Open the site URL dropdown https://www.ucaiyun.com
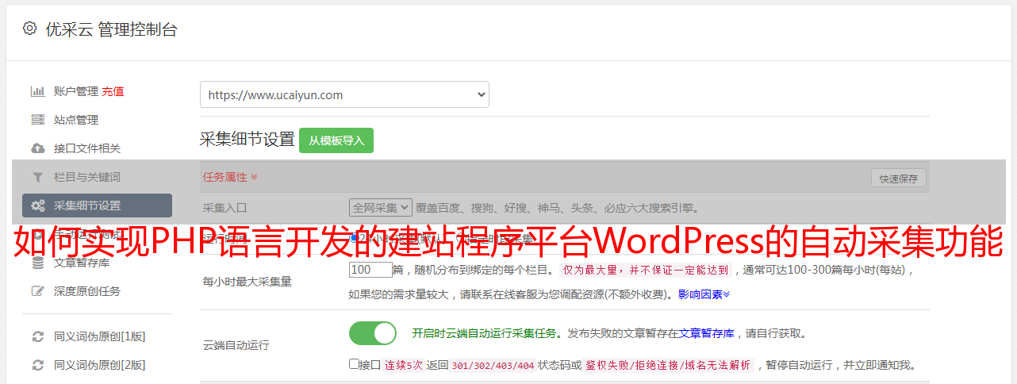Screen dimensions: 1017x384 tap(344, 94)
